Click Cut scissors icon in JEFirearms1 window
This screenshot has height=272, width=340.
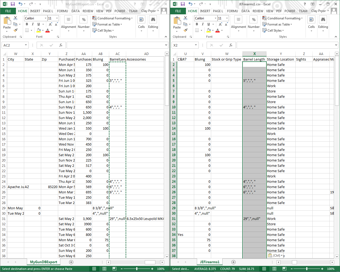(x=185, y=18)
